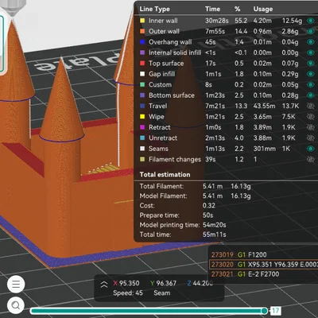Click the Overhang wall blue color swatch
Screen dimensions: 318x318
[142, 42]
